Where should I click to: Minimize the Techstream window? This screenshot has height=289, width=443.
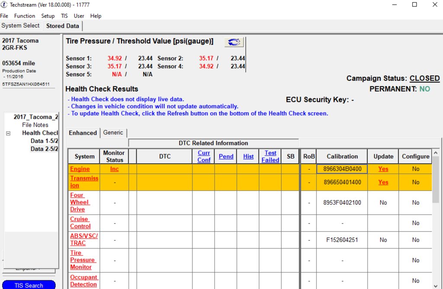click(395, 4)
